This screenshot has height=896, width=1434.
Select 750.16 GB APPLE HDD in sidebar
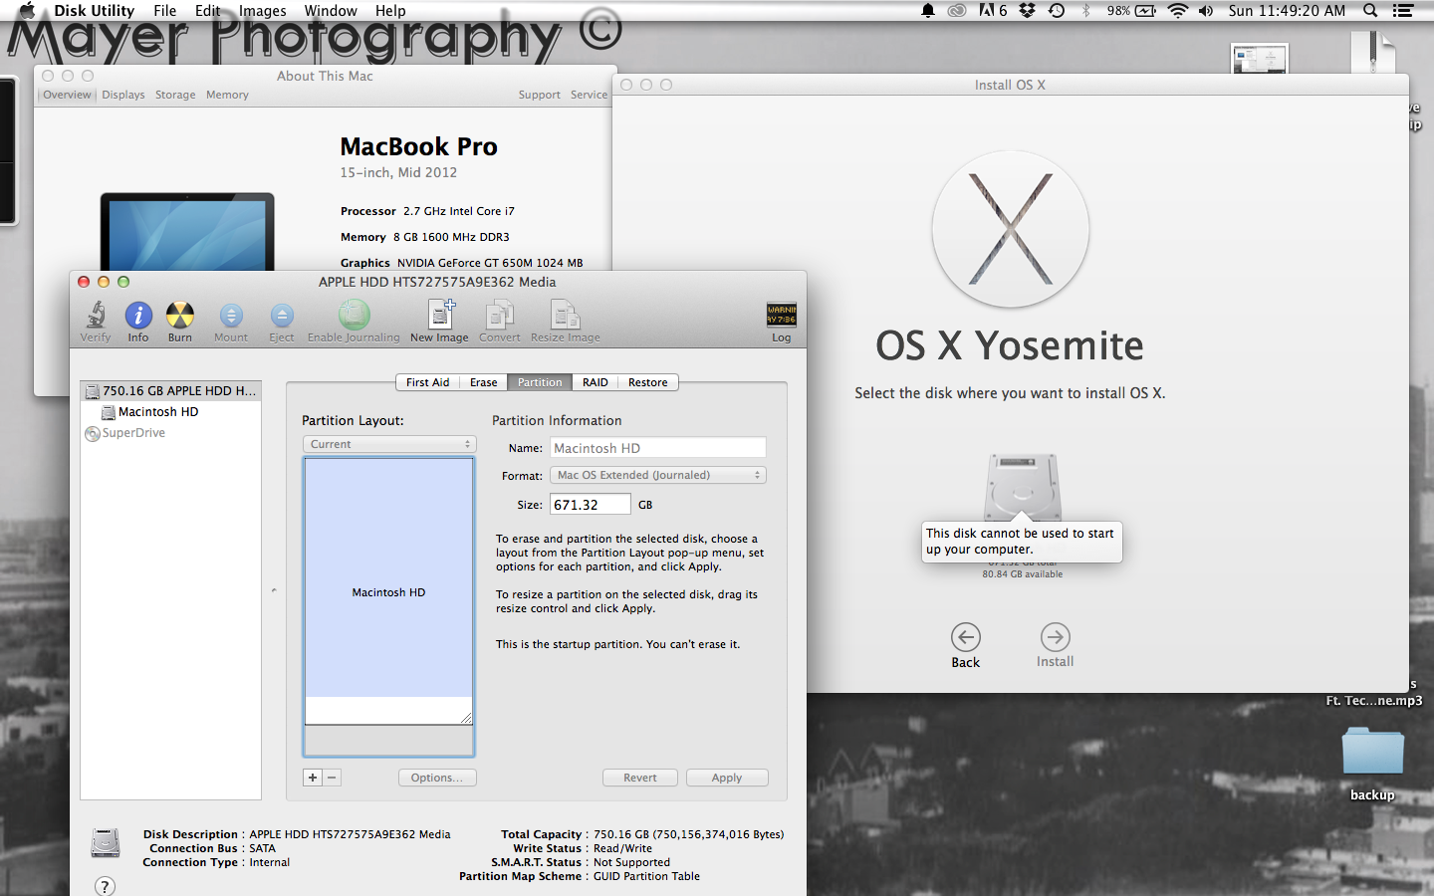pos(170,390)
